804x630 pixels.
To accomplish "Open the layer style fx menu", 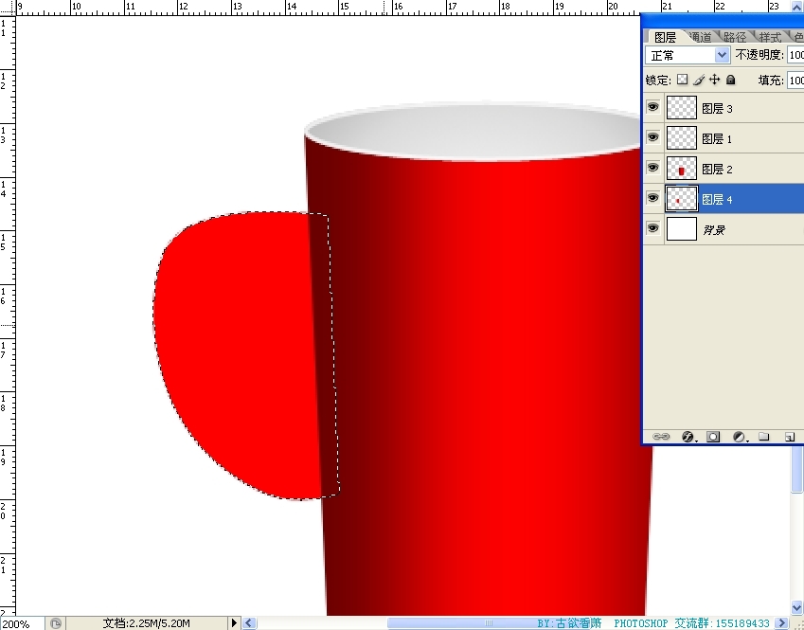I will (688, 437).
